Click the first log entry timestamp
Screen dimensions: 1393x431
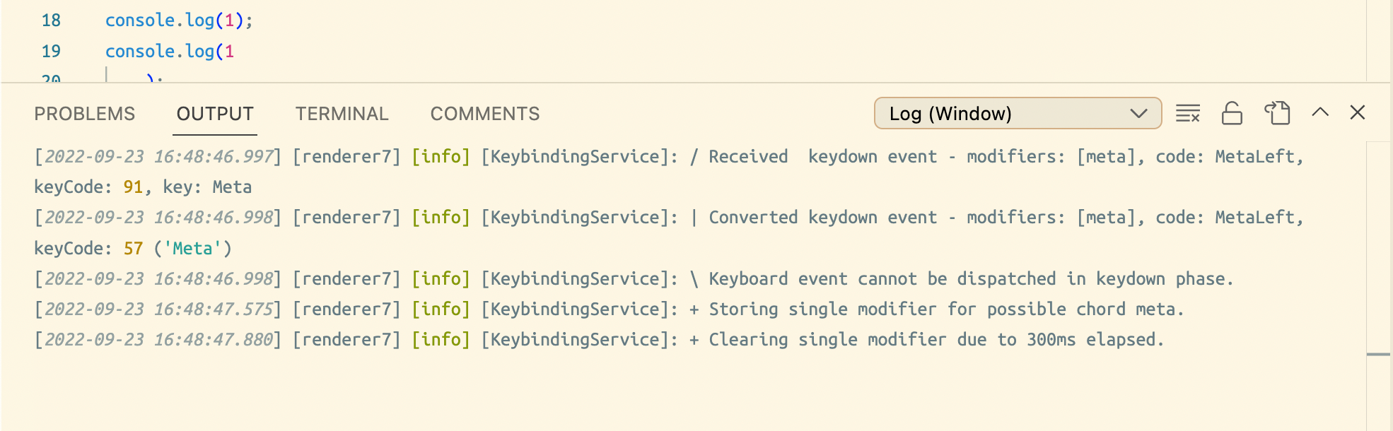click(x=157, y=156)
